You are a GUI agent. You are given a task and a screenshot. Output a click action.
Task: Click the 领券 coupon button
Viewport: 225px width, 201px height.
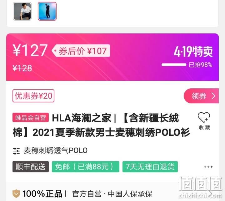click(x=201, y=96)
